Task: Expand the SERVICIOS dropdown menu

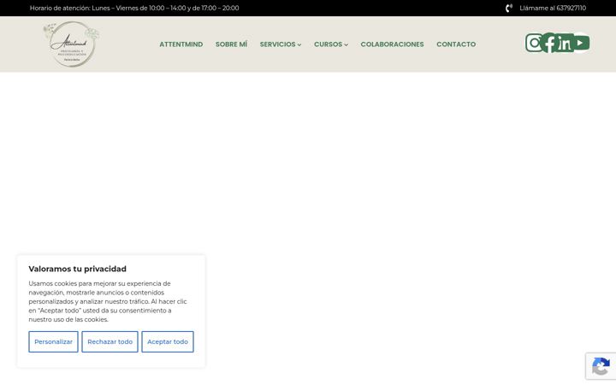Action: pyautogui.click(x=281, y=44)
